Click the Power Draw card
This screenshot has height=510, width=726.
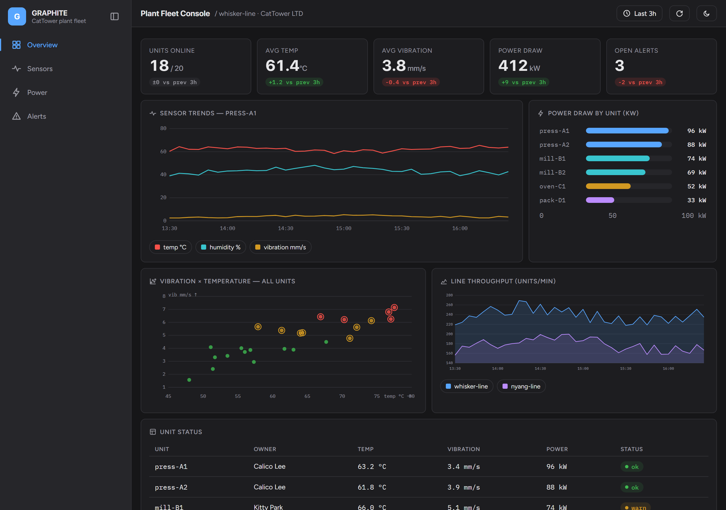pos(545,66)
